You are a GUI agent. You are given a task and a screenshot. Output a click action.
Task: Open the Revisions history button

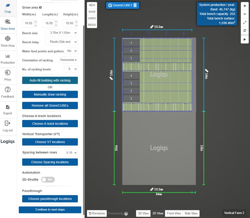pos(96,213)
